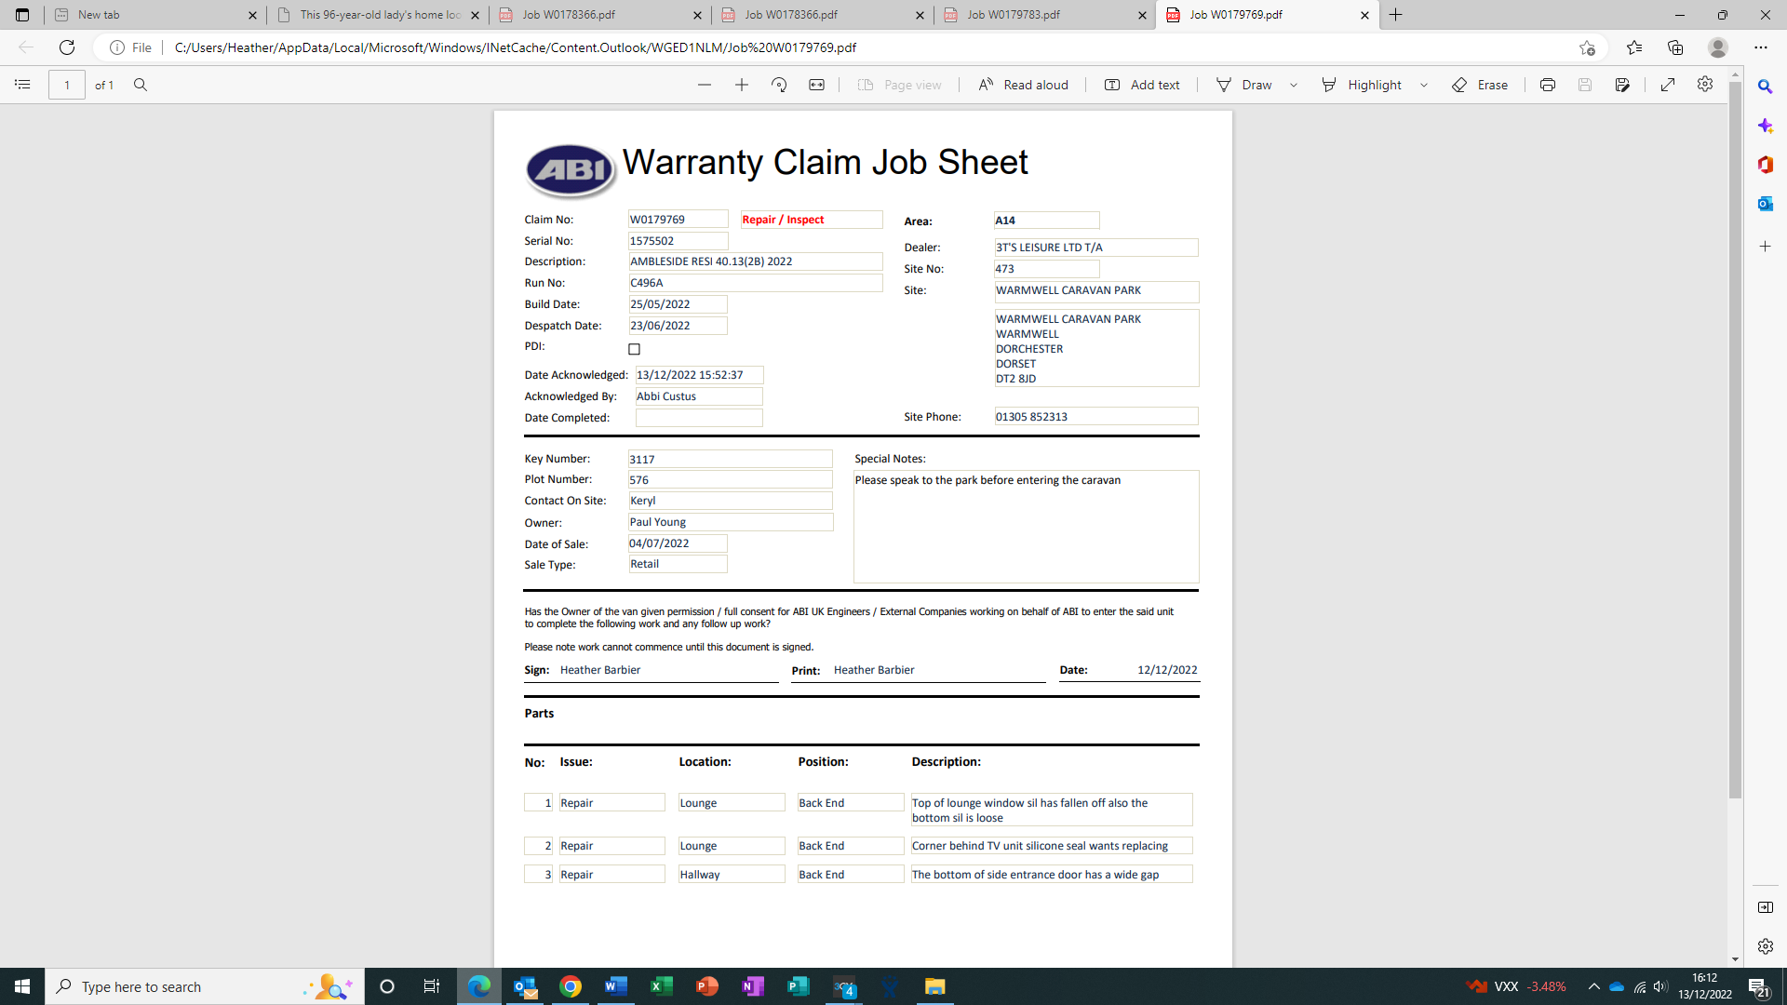Open the find-in-PDF search icon
The height and width of the screenshot is (1005, 1787).
click(141, 85)
